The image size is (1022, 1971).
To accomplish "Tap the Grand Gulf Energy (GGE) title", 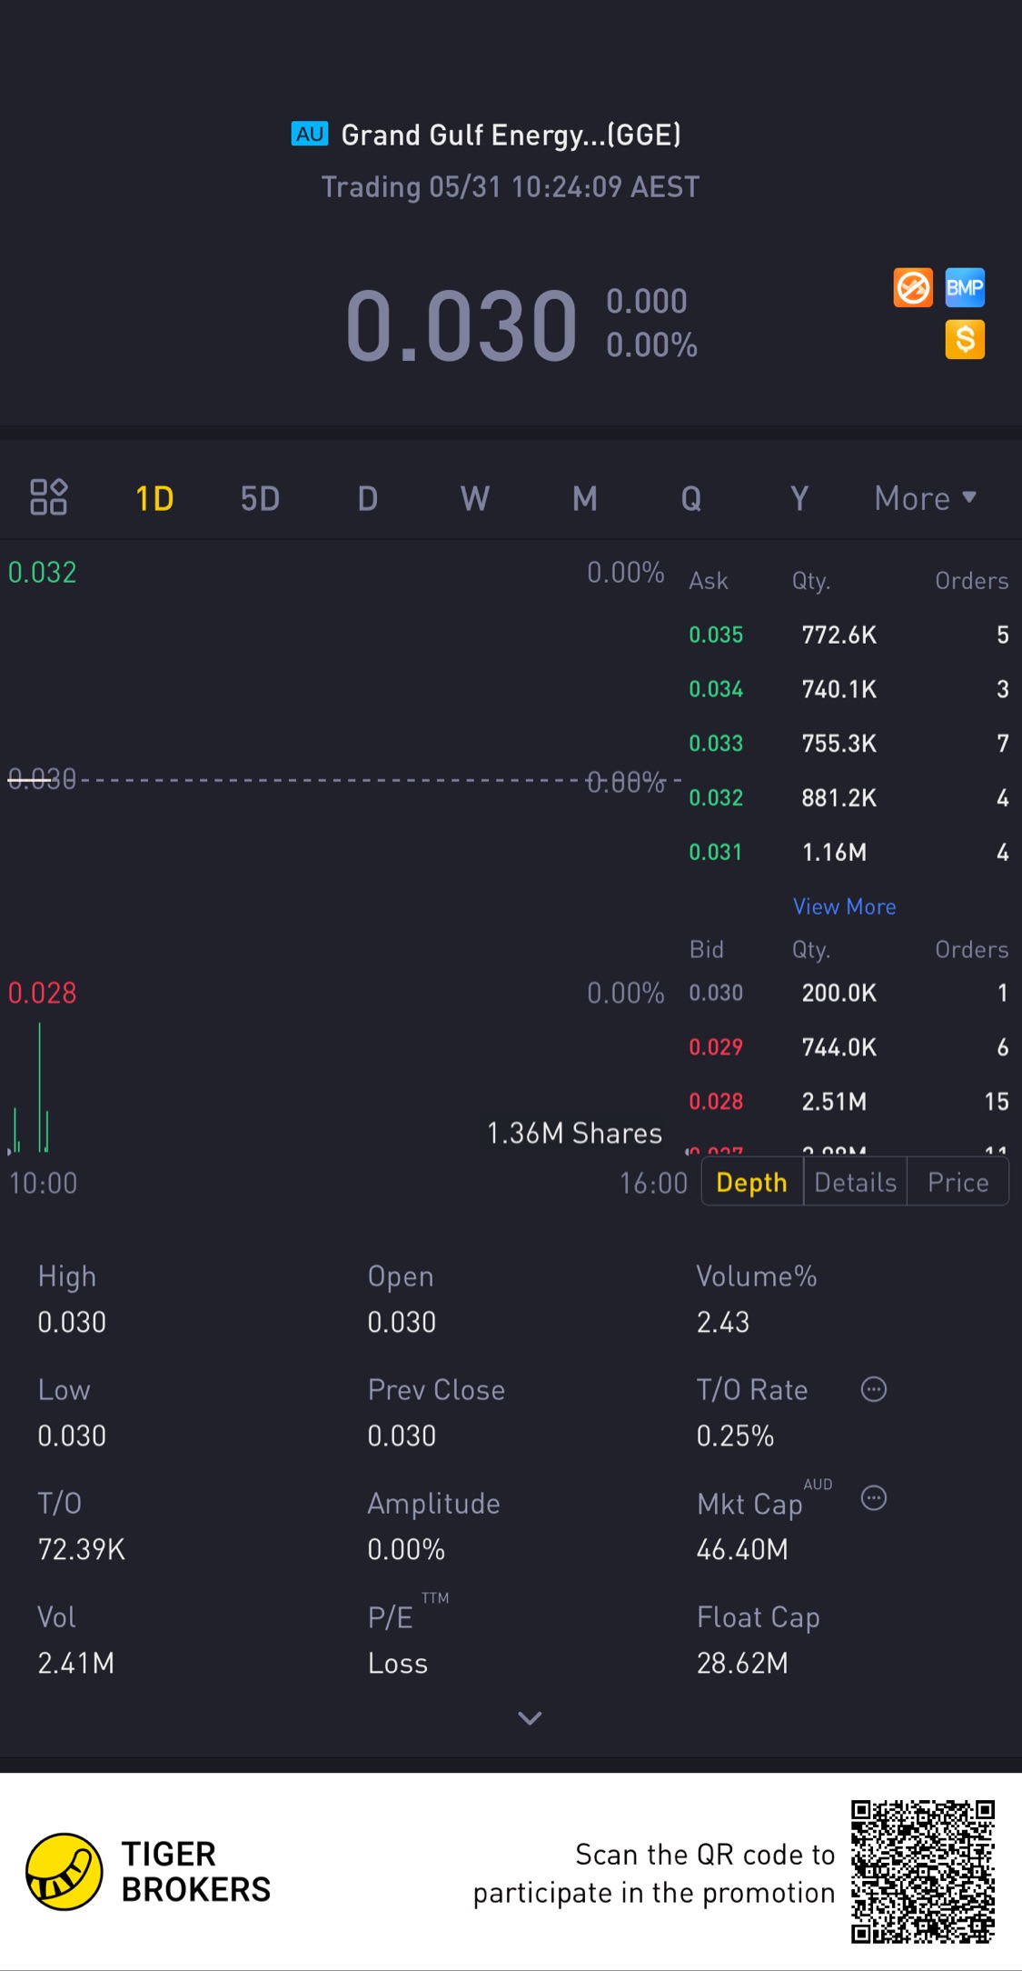I will pyautogui.click(x=511, y=135).
